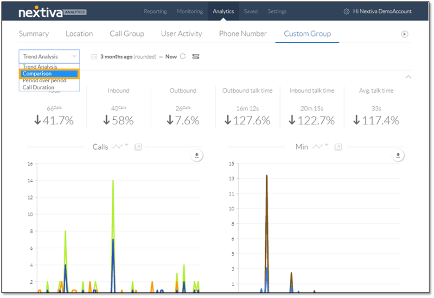The width and height of the screenshot is (434, 298).
Task: Switch to the Summary tab
Action: (x=35, y=33)
